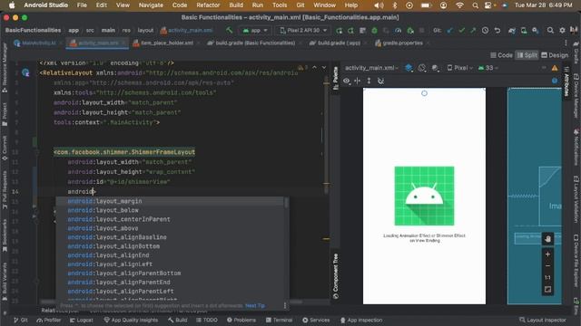
Task: Click the macOS Spotlight search icon
Action: pos(475,5)
